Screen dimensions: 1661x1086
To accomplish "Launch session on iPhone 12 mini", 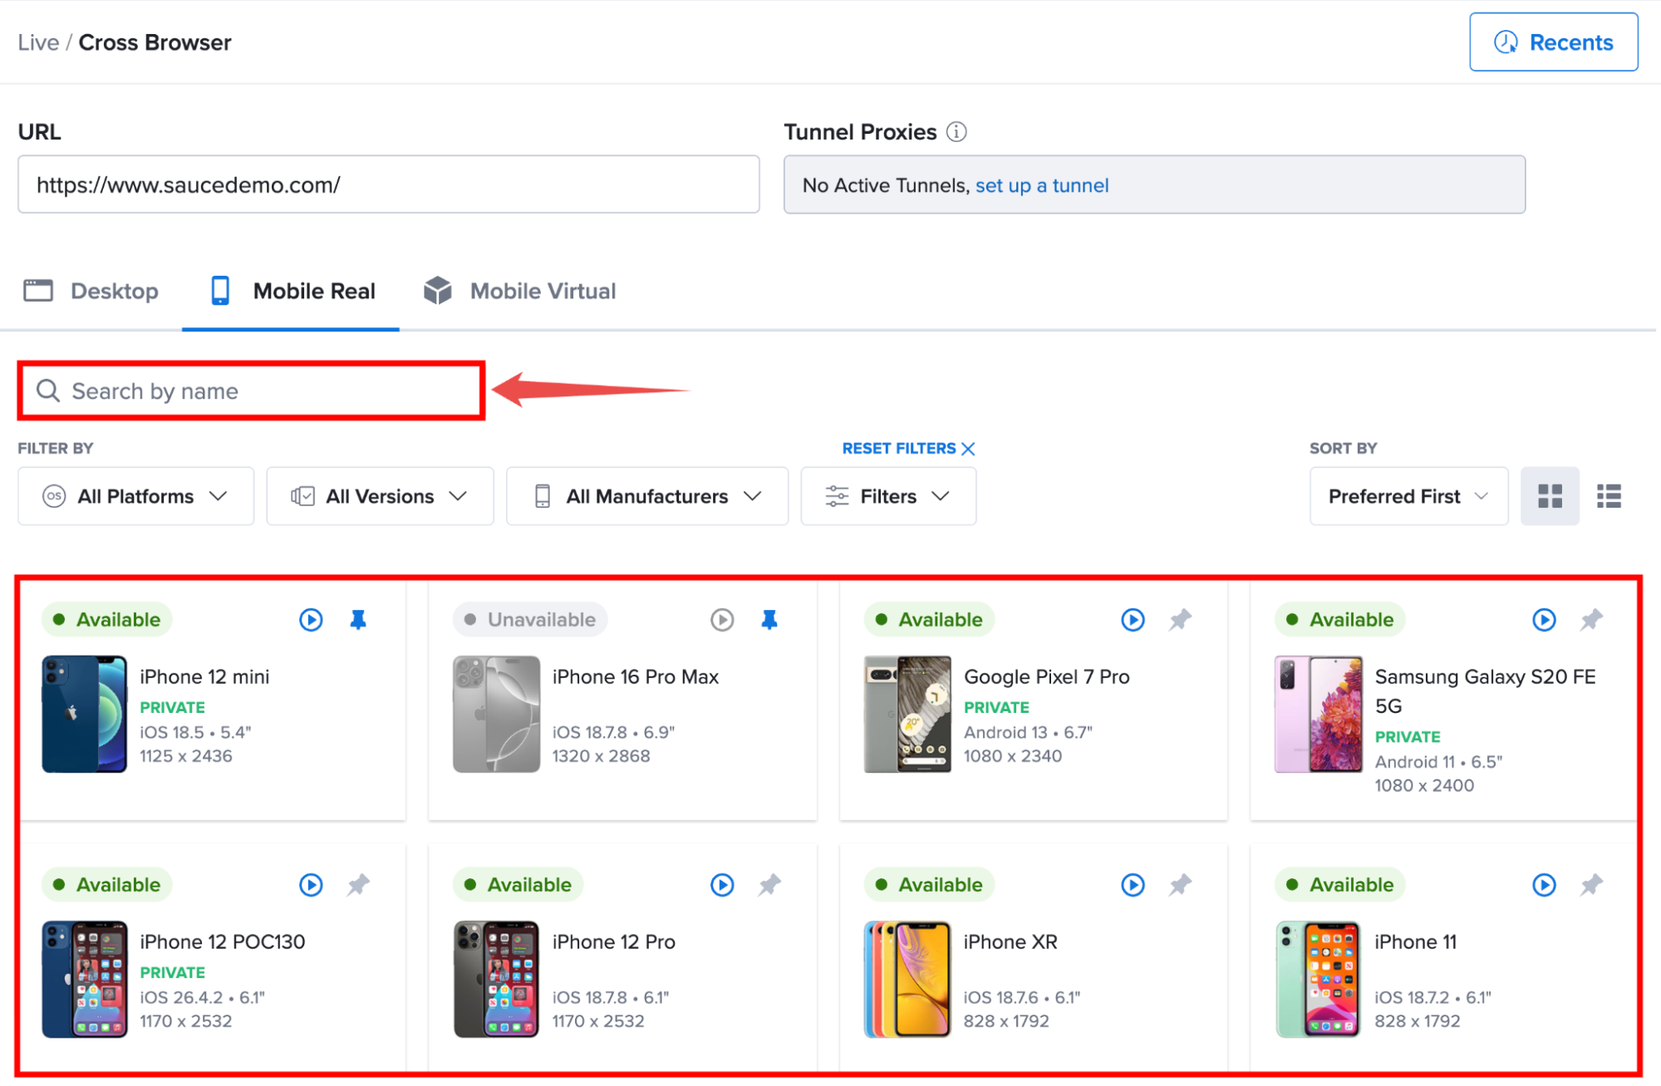I will [311, 620].
